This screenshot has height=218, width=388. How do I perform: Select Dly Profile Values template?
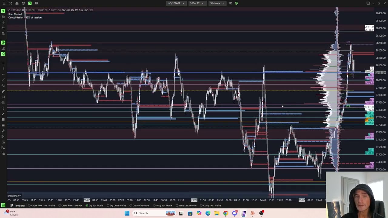click(x=139, y=206)
